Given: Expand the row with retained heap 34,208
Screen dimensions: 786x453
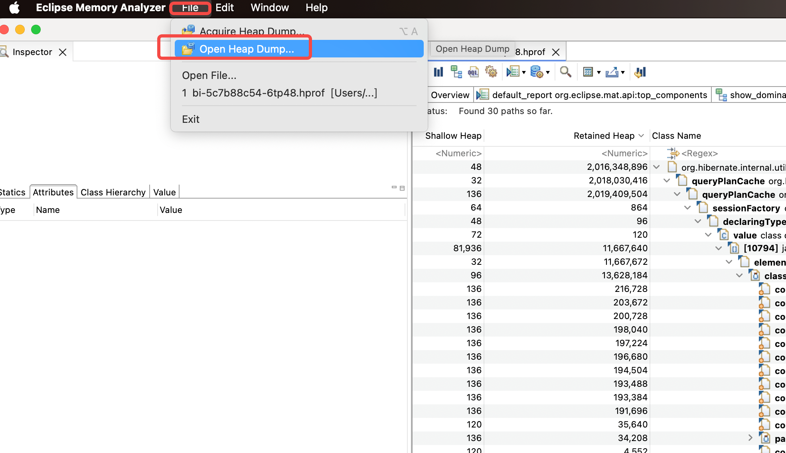Looking at the screenshot, I should (750, 438).
